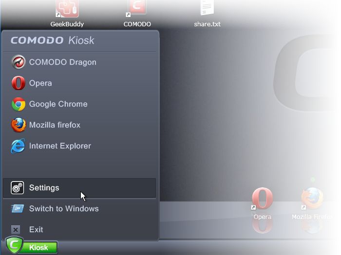Image resolution: width=341 pixels, height=255 pixels.
Task: Open the Mozilla Firefox desktop shortcut icon
Action: coord(312,199)
